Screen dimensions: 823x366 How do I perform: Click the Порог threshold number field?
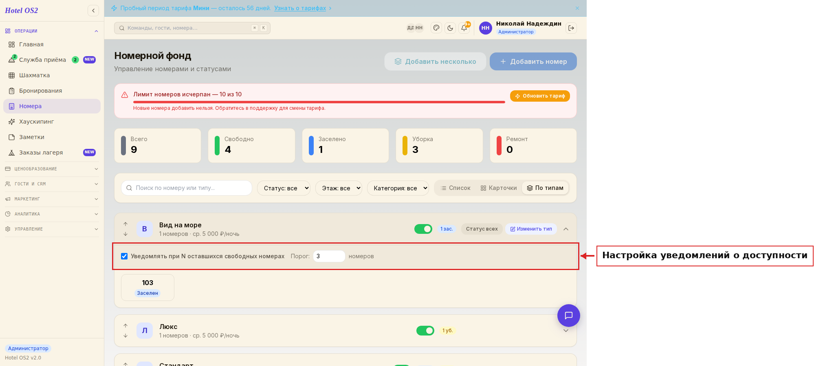329,256
